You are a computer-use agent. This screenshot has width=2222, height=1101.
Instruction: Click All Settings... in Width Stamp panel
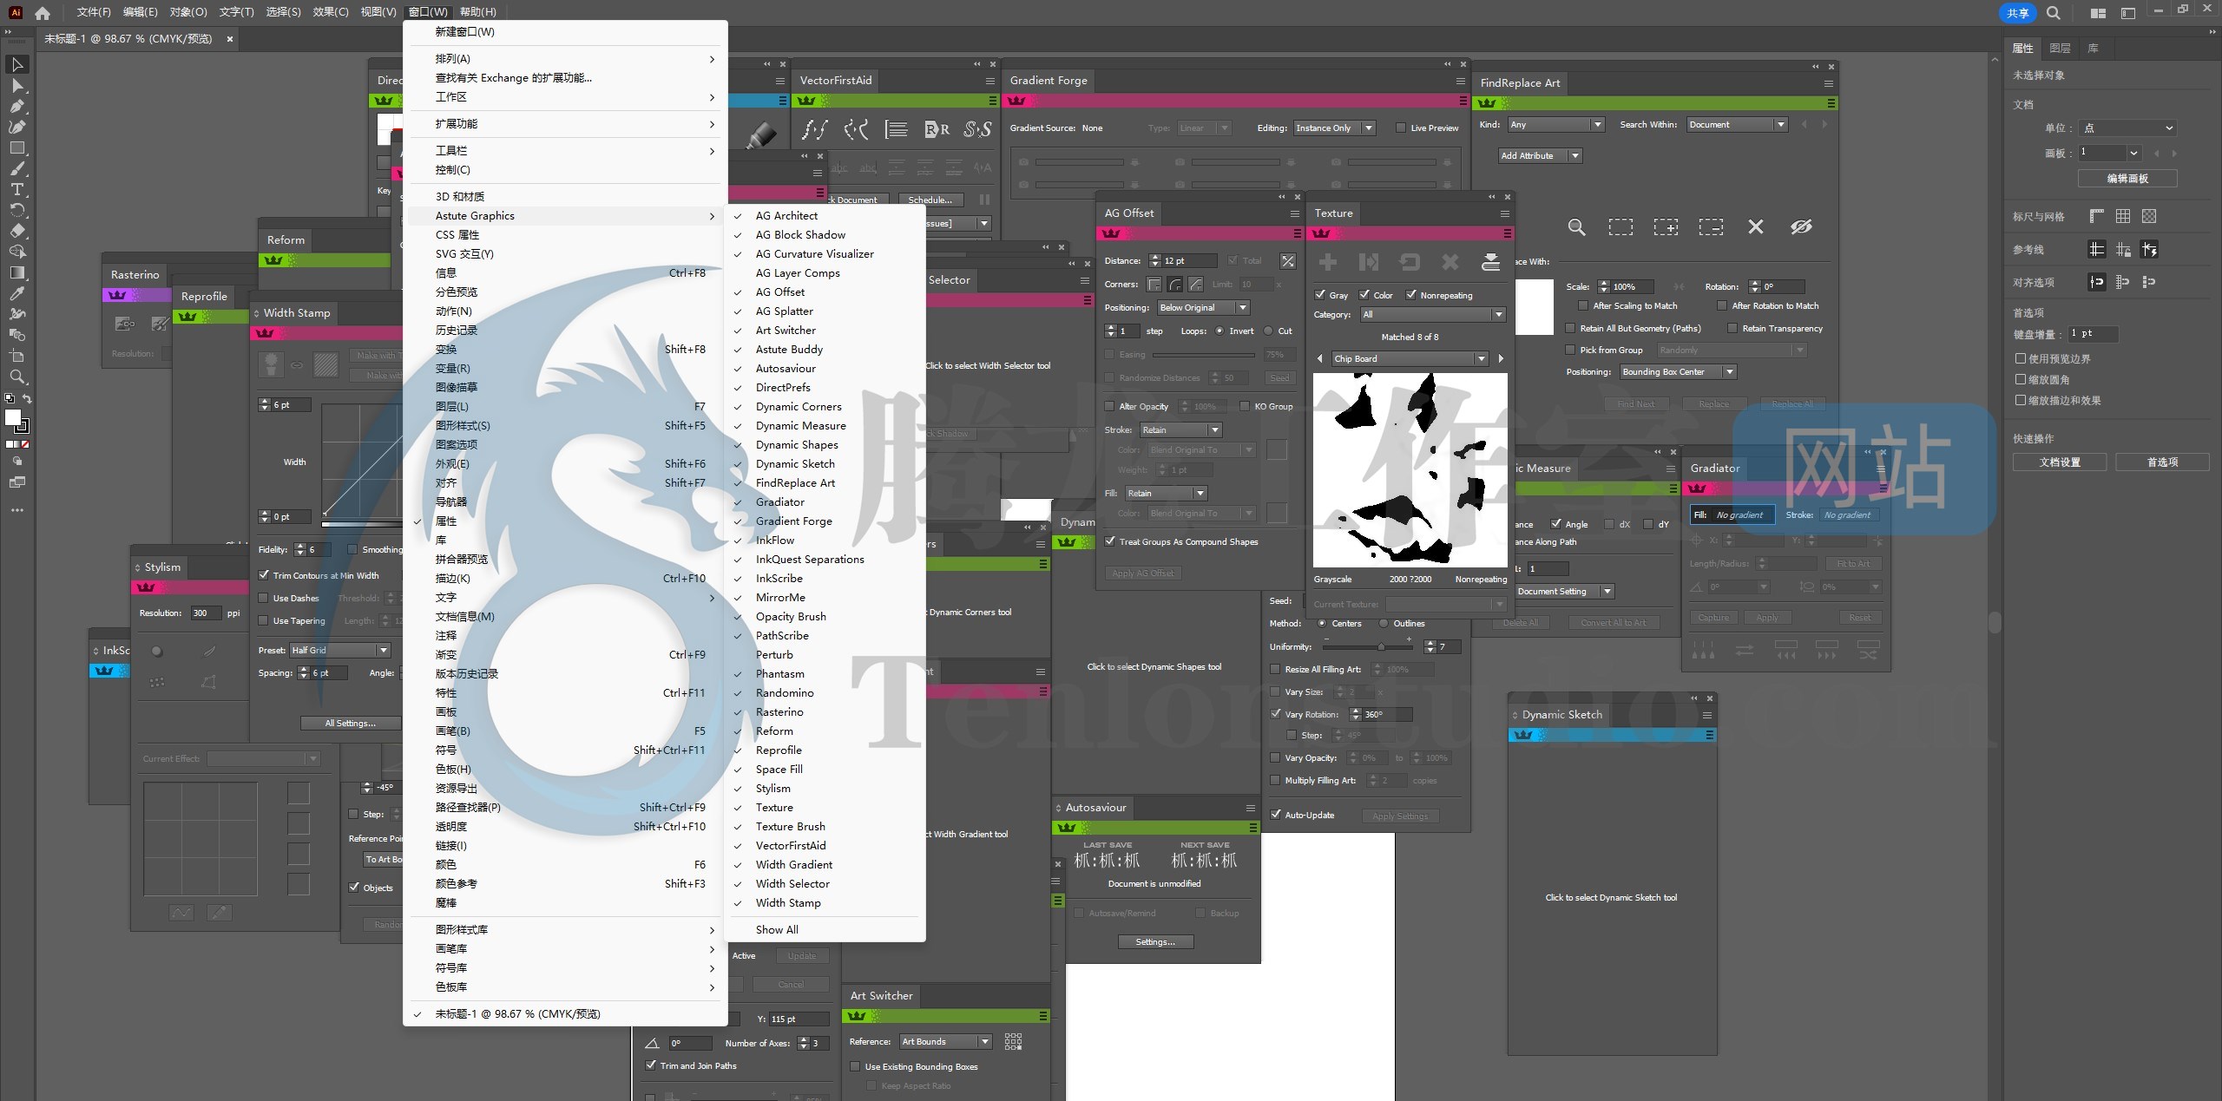(x=351, y=724)
